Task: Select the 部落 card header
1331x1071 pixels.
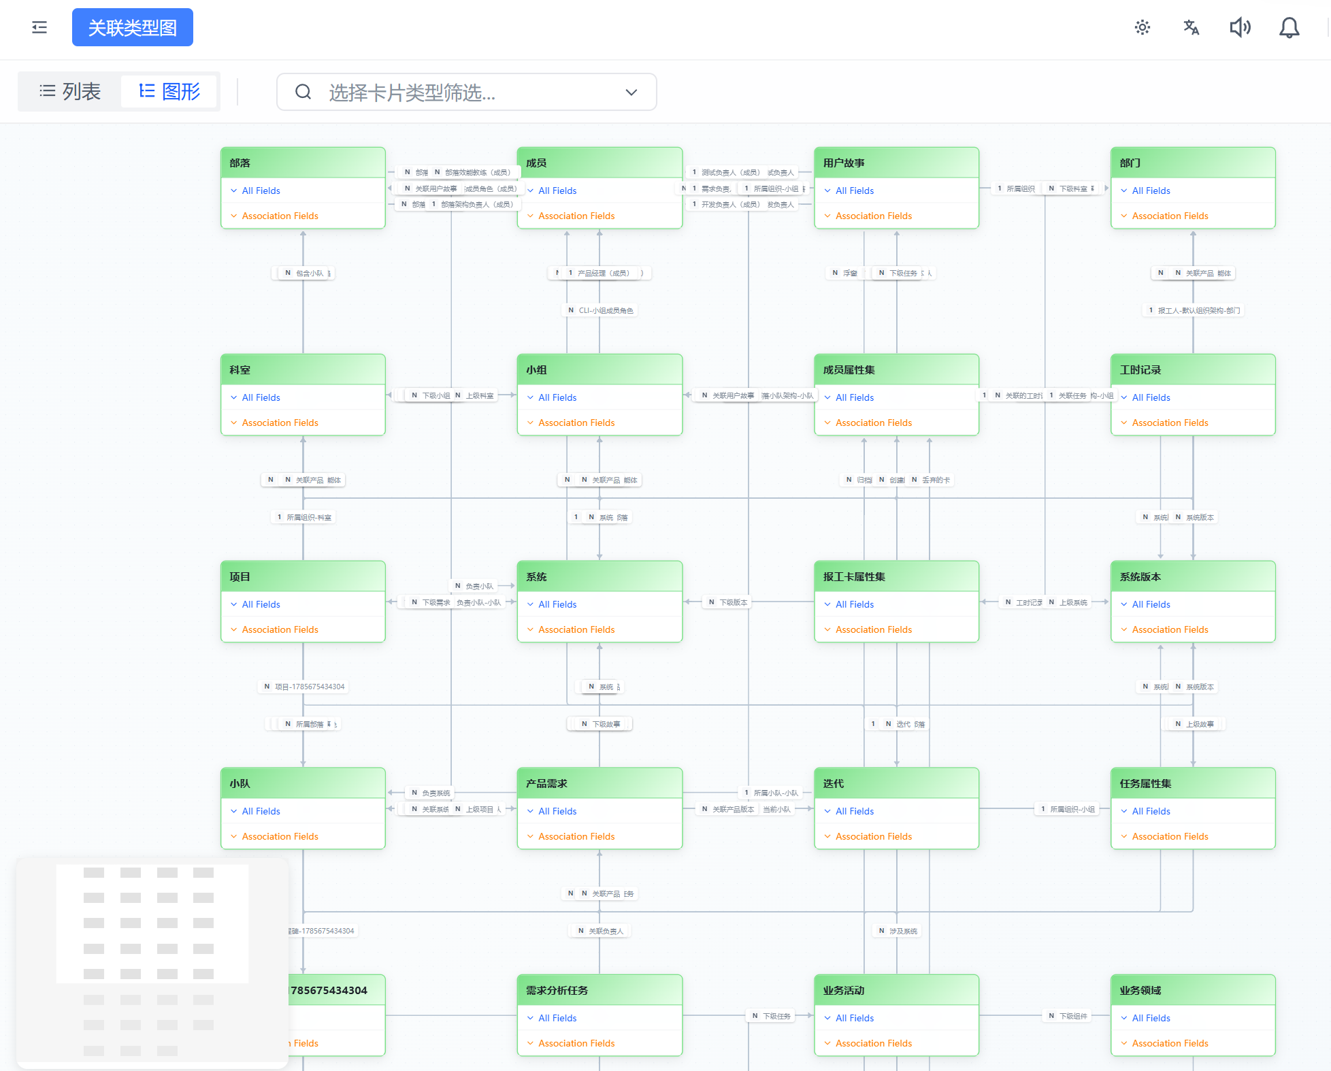Action: coord(303,163)
